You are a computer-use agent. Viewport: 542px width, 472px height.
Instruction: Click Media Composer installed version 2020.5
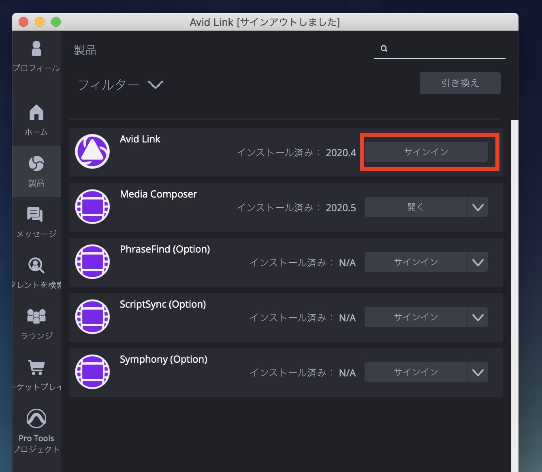(x=341, y=208)
